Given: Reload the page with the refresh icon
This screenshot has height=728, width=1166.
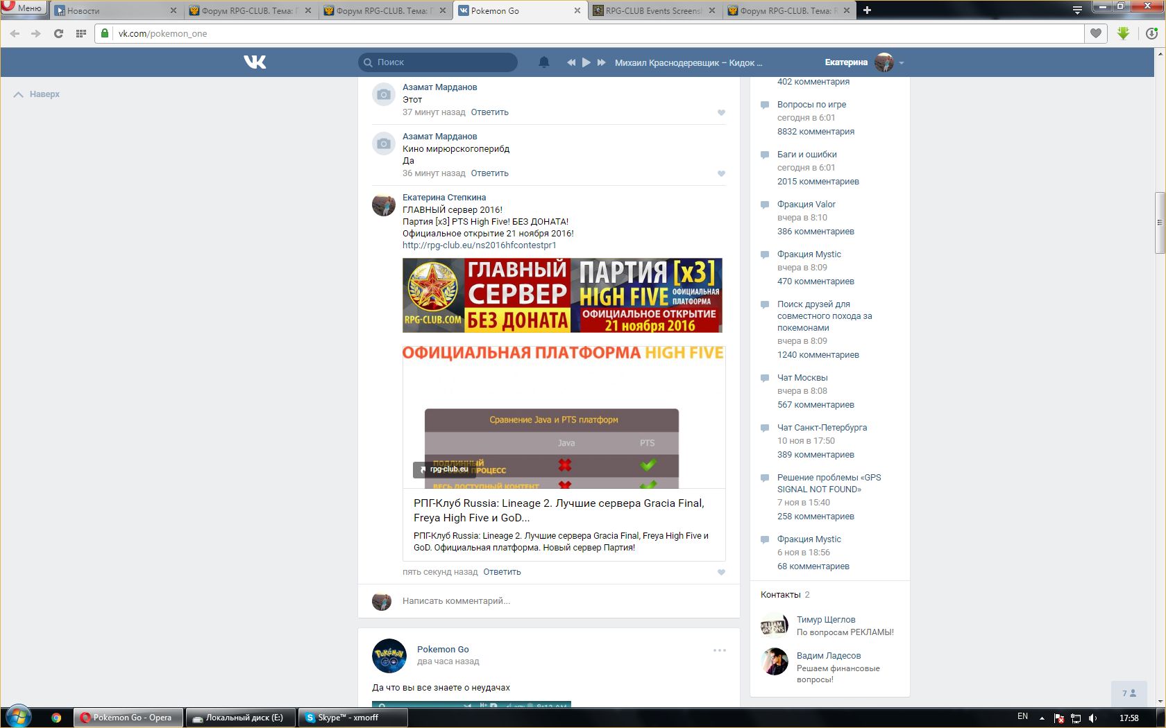Looking at the screenshot, I should point(58,33).
